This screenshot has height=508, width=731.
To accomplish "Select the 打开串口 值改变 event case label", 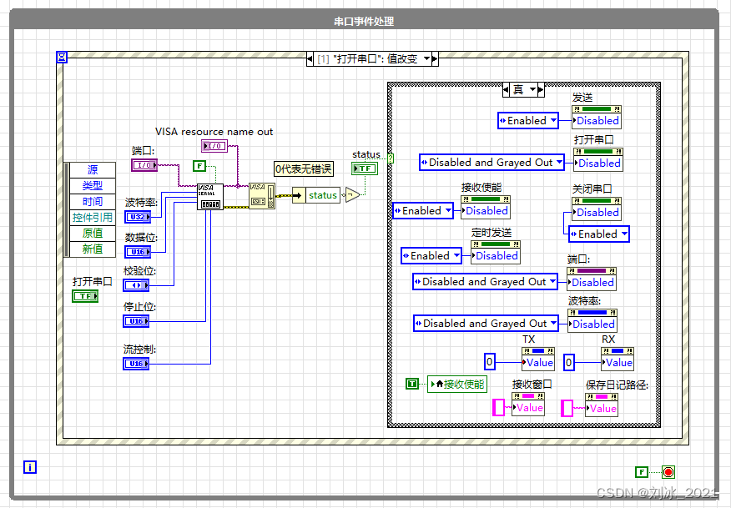I will point(371,58).
